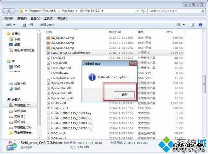The height and width of the screenshot is (154, 208).
Task: Open the 帮助(H) menu
Action: coord(62,18)
